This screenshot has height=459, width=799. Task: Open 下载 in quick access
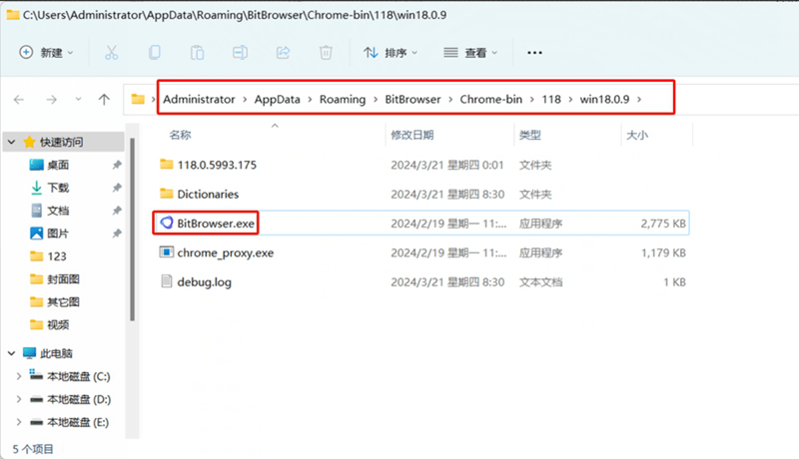click(58, 188)
